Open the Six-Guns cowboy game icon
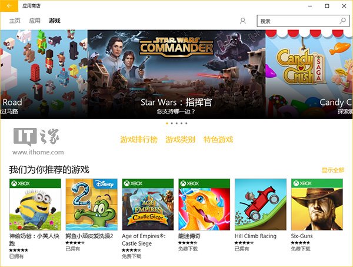 tap(317, 205)
